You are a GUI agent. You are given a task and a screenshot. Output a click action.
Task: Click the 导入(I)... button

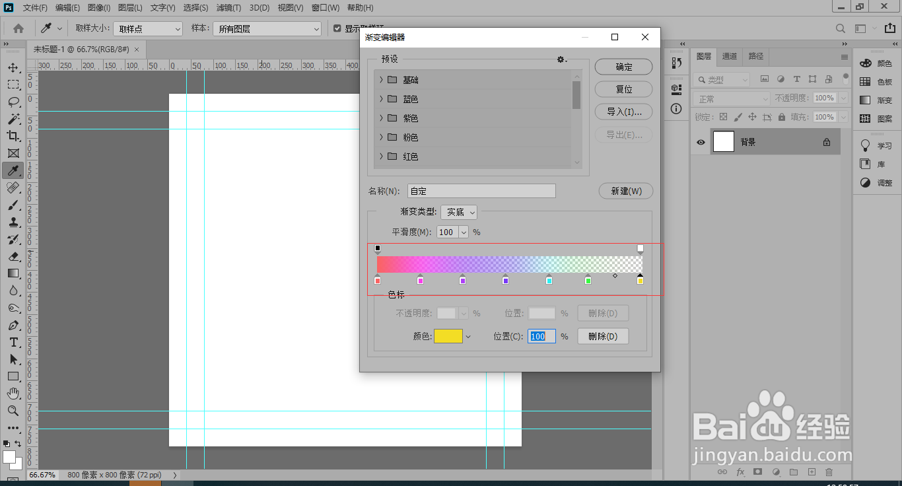coord(624,112)
